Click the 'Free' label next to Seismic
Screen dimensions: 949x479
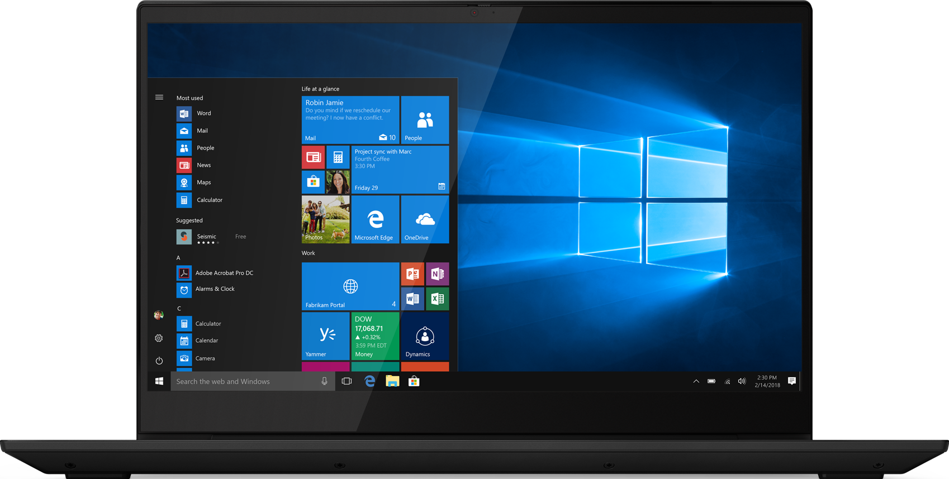tap(240, 237)
